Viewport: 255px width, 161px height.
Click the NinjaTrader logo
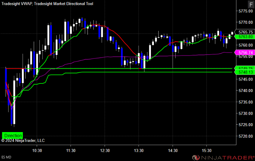223,158
